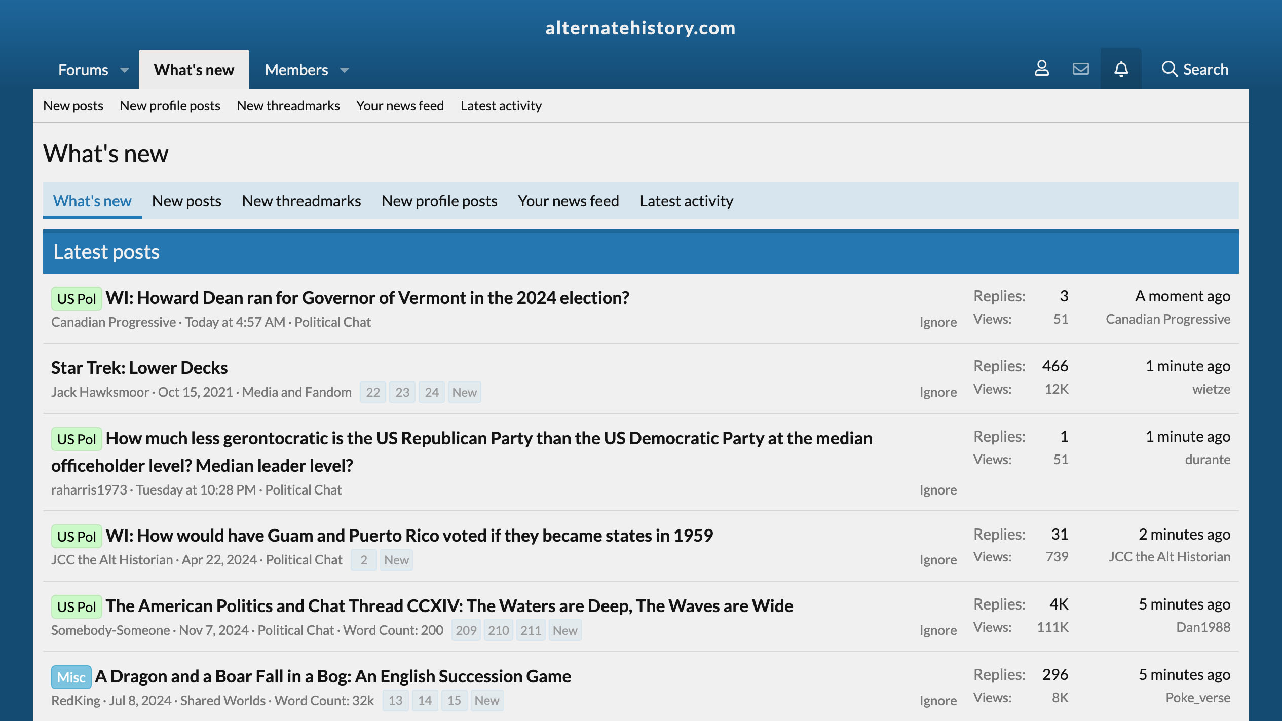Expand the Members dropdown arrow
Image resolution: width=1282 pixels, height=721 pixels.
(345, 70)
